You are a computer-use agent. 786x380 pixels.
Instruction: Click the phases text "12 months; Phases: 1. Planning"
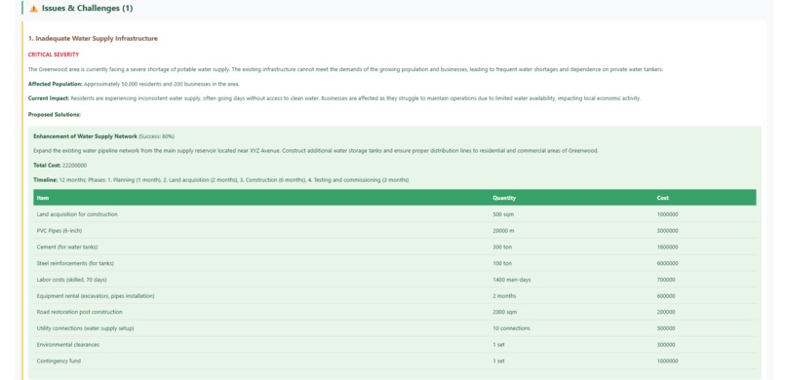(x=234, y=179)
